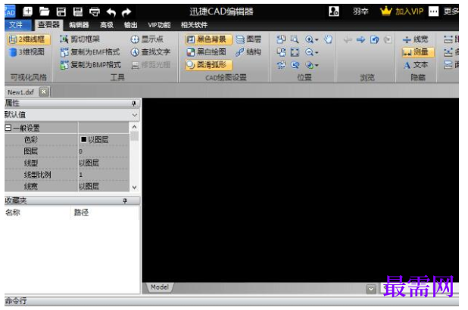Viewport: 468px width, 310px height.
Task: Open the 图层 layers dialog
Action: point(248,39)
